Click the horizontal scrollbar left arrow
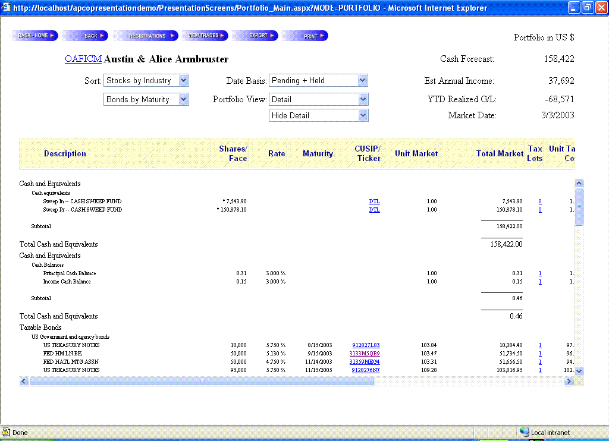This screenshot has width=609, height=441. click(x=24, y=381)
